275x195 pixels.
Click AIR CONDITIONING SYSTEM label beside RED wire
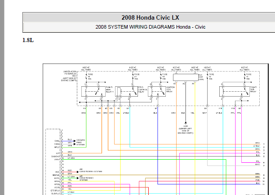click(x=91, y=170)
